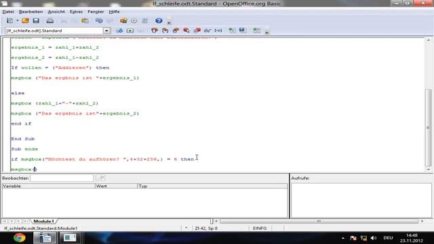Click the Paste clipboard icon

pos(85,21)
